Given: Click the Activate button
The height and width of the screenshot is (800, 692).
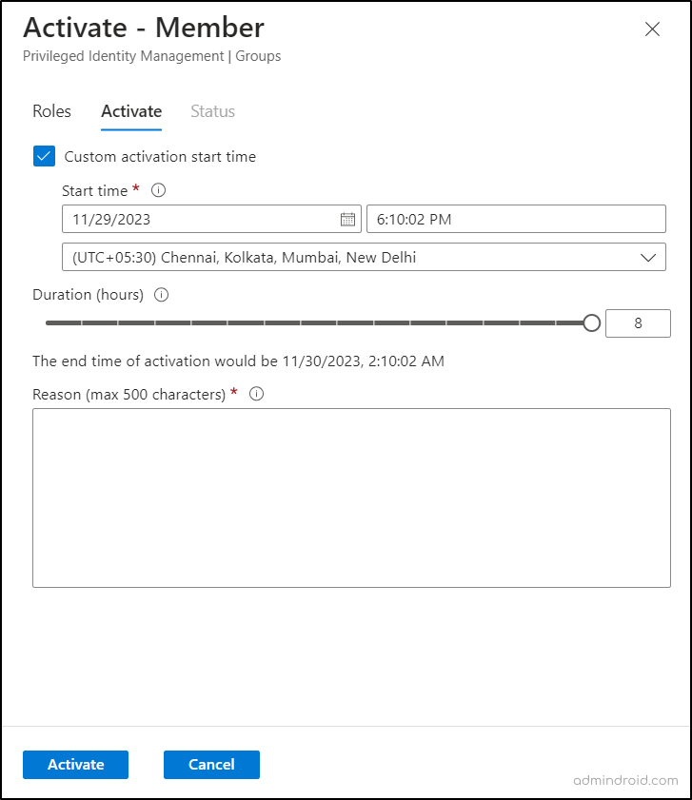Looking at the screenshot, I should [75, 765].
